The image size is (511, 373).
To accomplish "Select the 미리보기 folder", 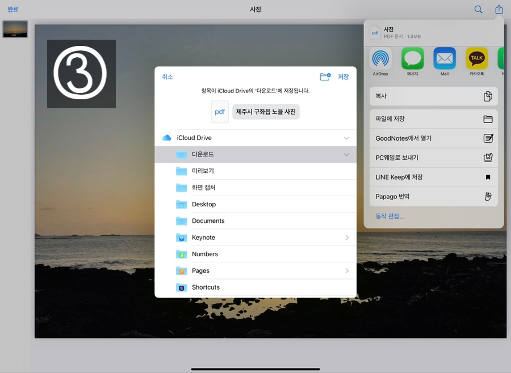I will pos(255,171).
